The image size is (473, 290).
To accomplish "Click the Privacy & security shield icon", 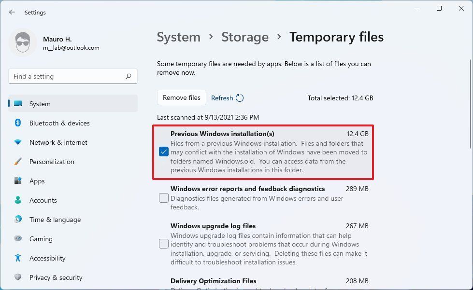I will click(x=19, y=277).
